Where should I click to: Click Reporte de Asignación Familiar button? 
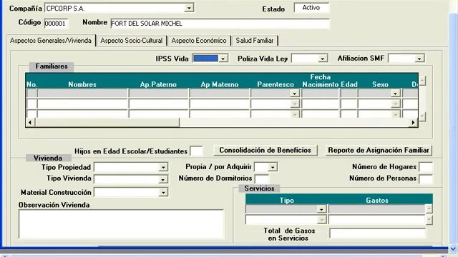click(379, 151)
